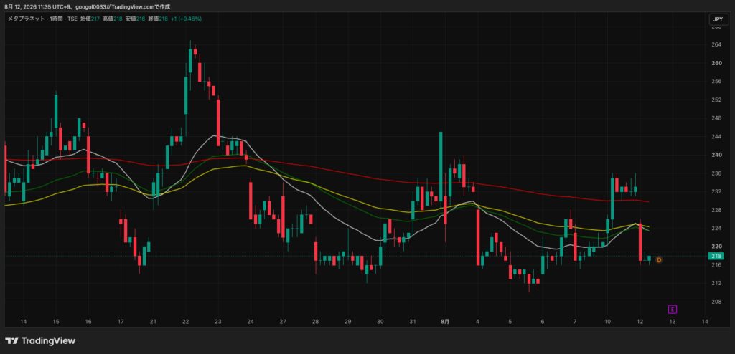
Task: Click price level 228 on scale
Action: tap(716, 210)
